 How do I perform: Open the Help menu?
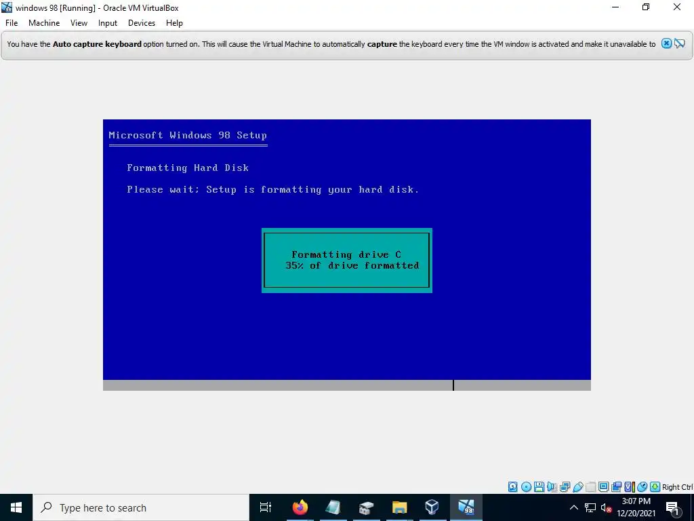pyautogui.click(x=174, y=23)
